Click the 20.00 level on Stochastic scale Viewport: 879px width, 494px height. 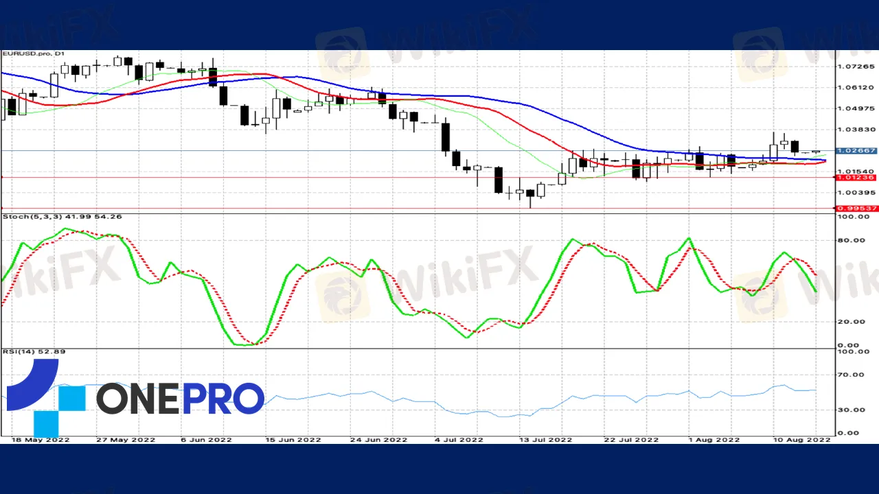coord(853,322)
